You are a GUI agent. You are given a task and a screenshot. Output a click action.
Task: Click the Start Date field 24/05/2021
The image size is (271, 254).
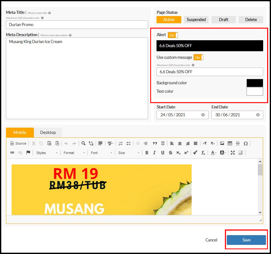coord(182,115)
